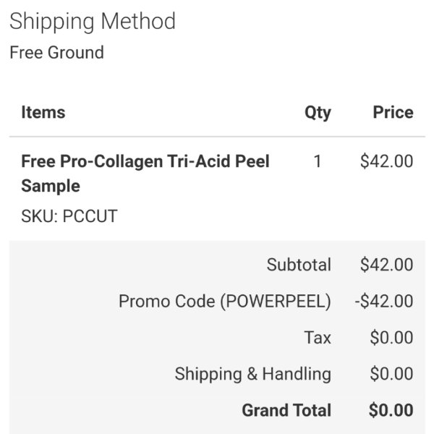Click the item quantity value 1

click(x=318, y=161)
